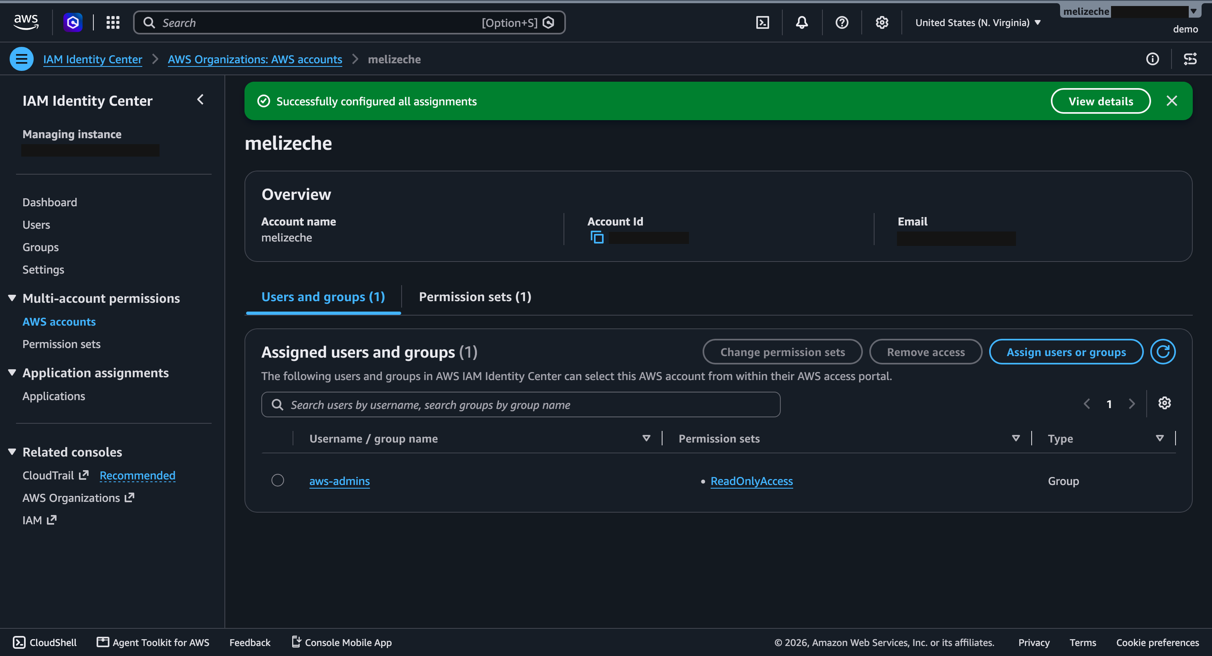Screen dimensions: 1212x656
Task: Copy the Account Id with copy icon
Action: click(597, 237)
